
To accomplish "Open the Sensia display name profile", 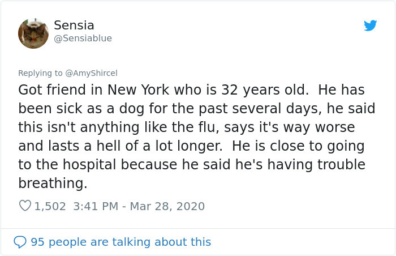I will click(74, 25).
